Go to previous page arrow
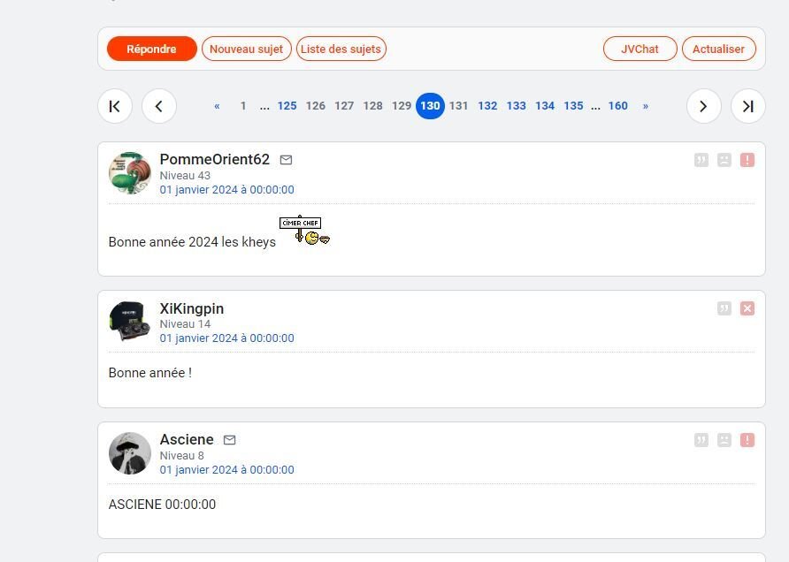This screenshot has height=562, width=789. 159,106
